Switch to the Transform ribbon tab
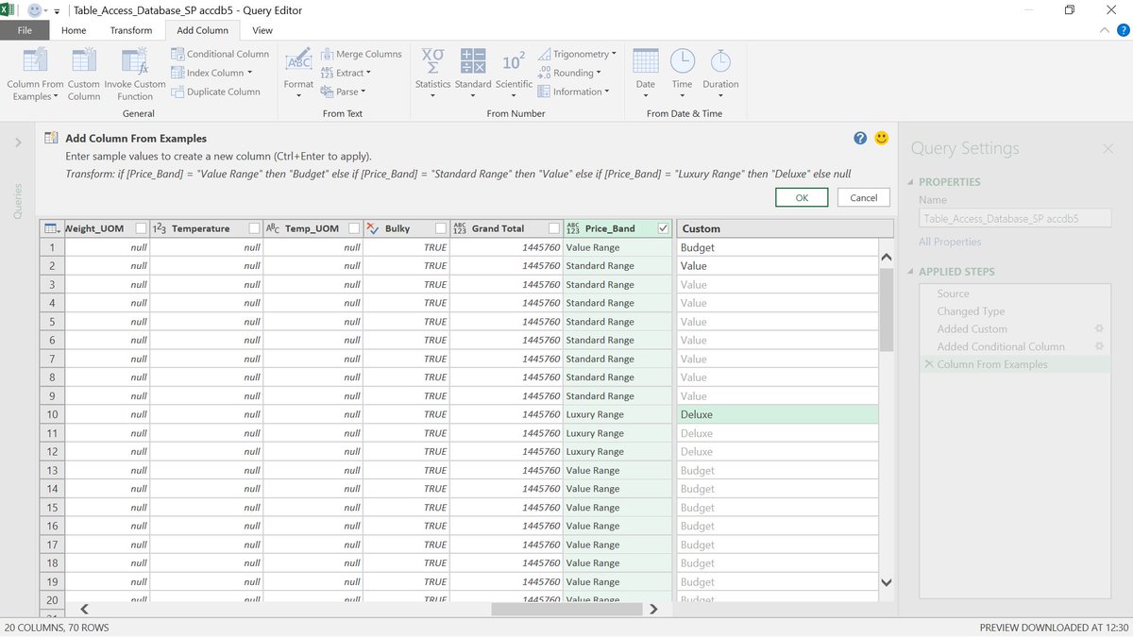Viewport: 1133px width, 637px height. pos(129,29)
